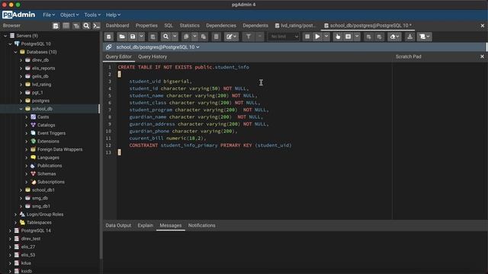The height and width of the screenshot is (274, 488).
Task: Open the Copy options dropdown arrow
Action: (x=195, y=37)
